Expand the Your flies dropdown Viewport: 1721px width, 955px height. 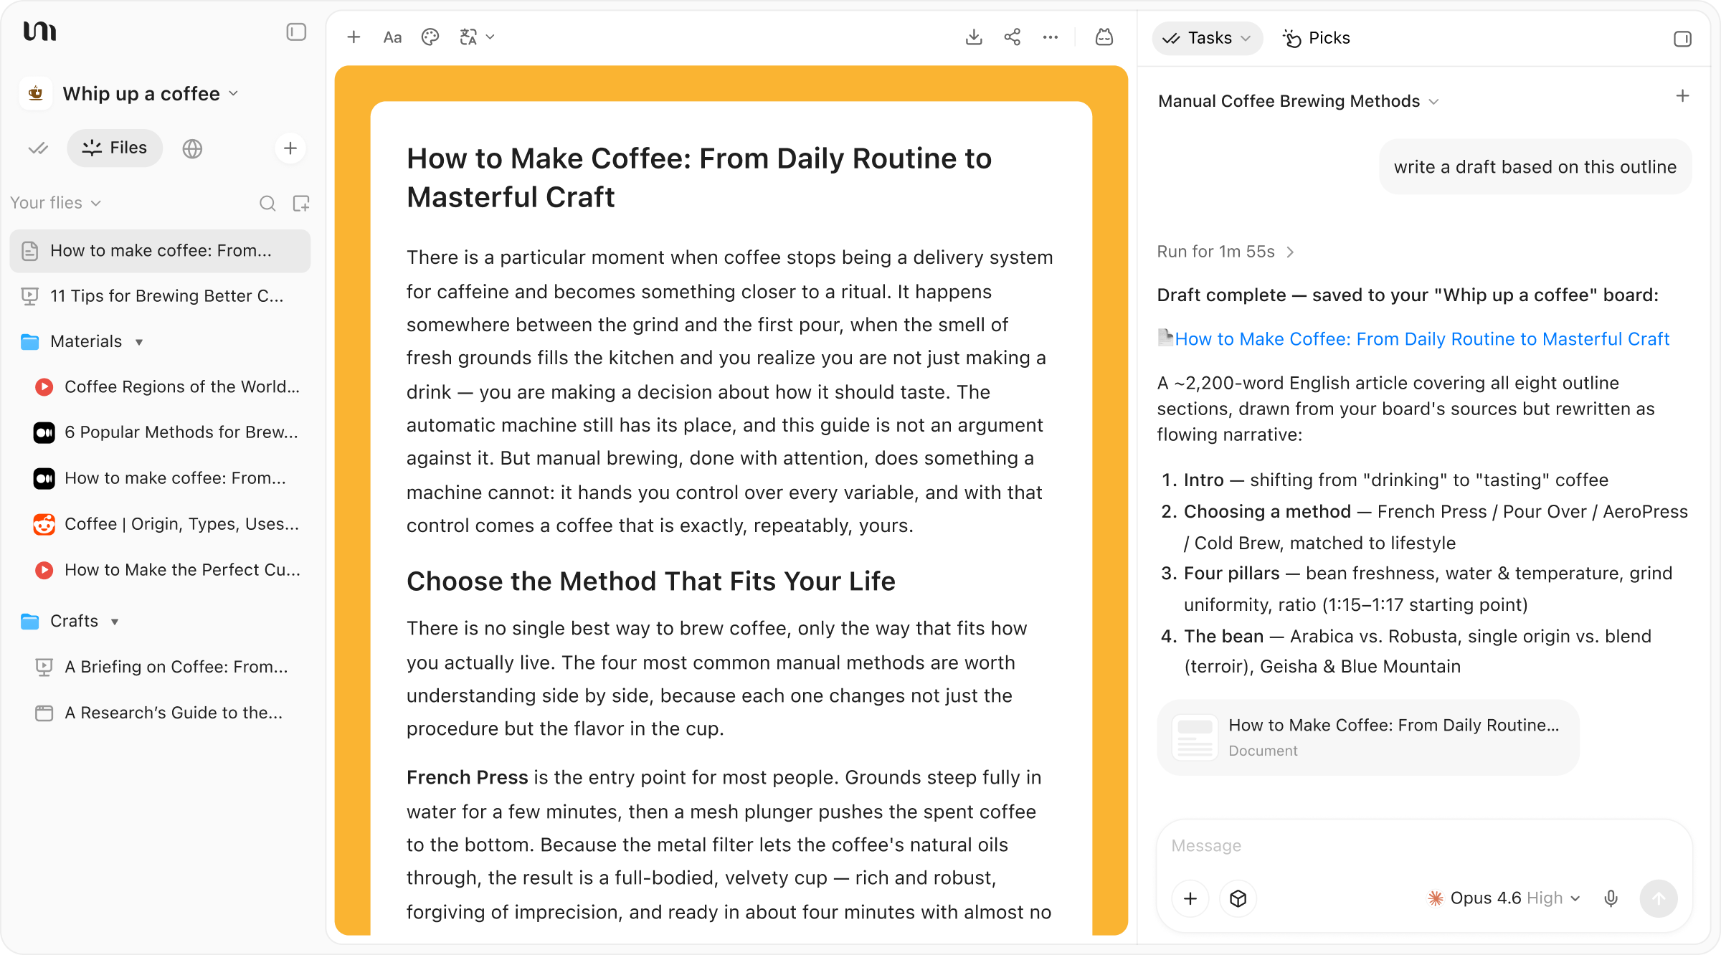click(56, 203)
